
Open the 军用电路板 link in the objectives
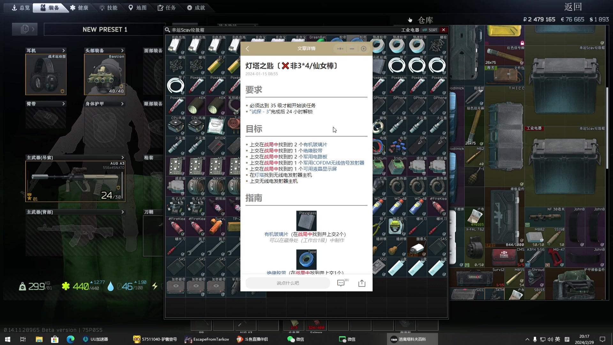pyautogui.click(x=315, y=157)
